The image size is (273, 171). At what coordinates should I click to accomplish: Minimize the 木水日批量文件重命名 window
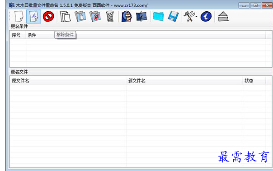(244, 5)
